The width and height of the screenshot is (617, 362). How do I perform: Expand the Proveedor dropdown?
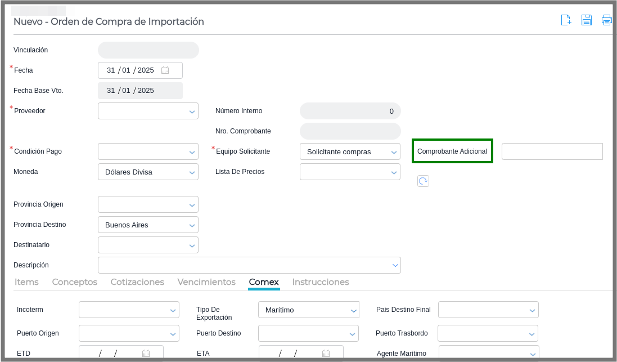click(x=192, y=111)
